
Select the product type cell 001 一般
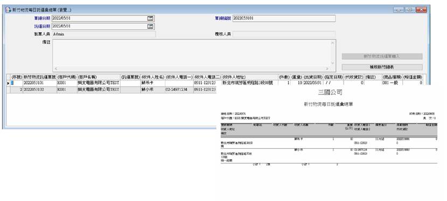click(392, 83)
